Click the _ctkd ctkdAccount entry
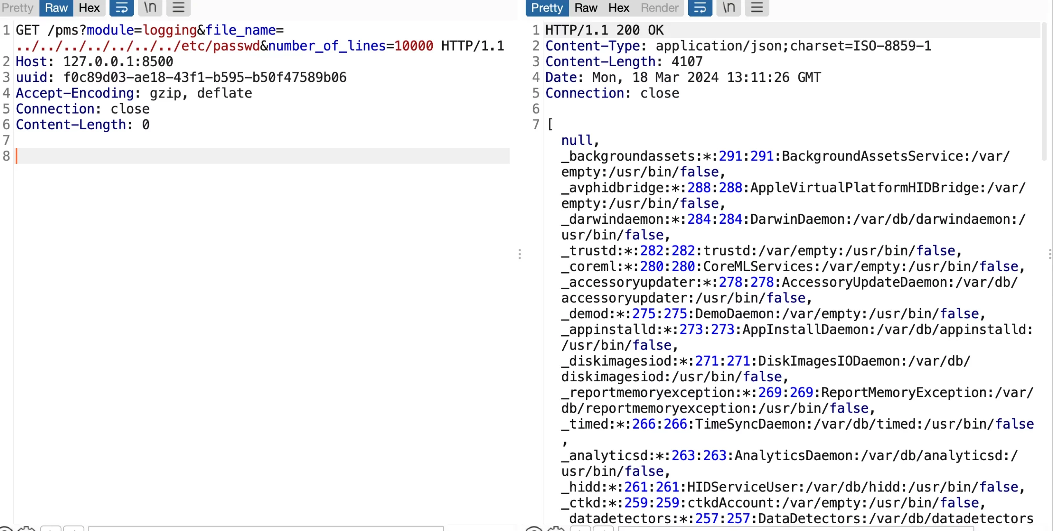 pos(773,503)
